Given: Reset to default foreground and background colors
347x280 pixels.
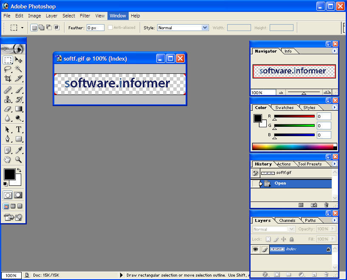Looking at the screenshot, I should (x=6, y=184).
